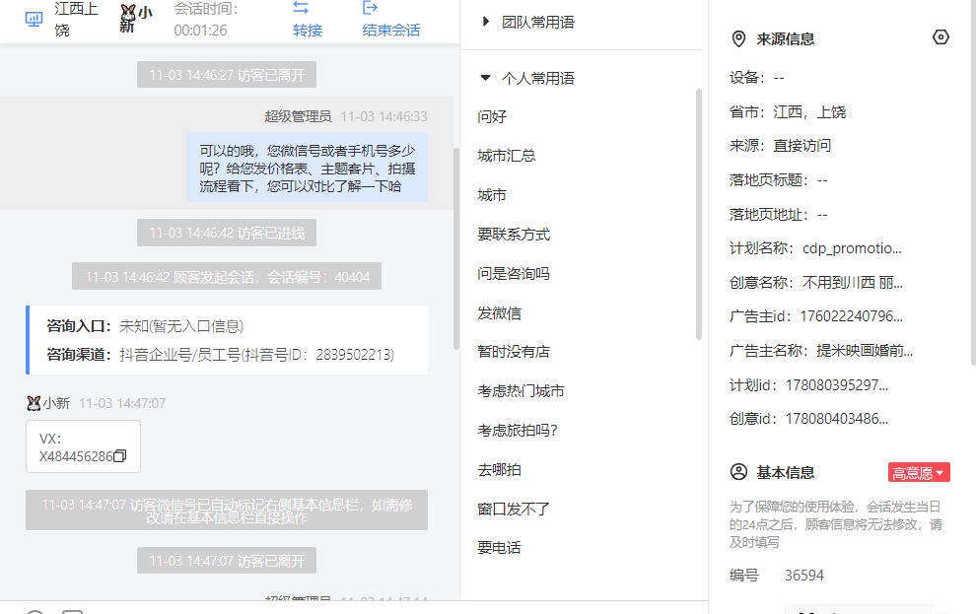Click the 编号 36594 value
976x614 pixels.
click(804, 576)
